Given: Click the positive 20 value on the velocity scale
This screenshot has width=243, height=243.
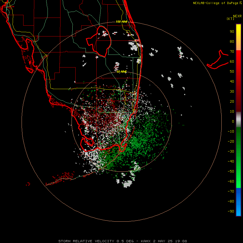Looking at the screenshot, I should [232, 102].
